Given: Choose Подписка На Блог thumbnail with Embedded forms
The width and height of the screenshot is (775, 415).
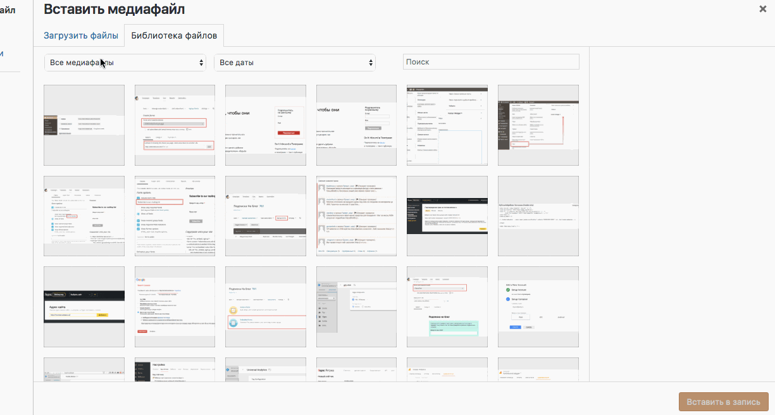Looking at the screenshot, I should [x=266, y=307].
